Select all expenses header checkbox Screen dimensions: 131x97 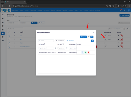coord(9,32)
